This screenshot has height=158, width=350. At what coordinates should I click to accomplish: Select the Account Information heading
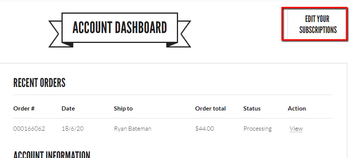coord(52,155)
